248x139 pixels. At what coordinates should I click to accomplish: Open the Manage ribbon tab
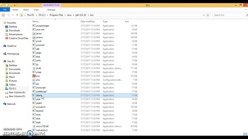click(x=51, y=10)
